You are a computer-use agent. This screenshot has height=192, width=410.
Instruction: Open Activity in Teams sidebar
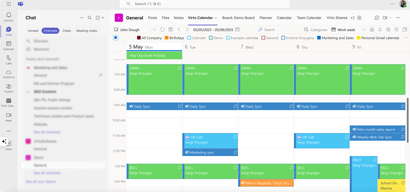9,17
